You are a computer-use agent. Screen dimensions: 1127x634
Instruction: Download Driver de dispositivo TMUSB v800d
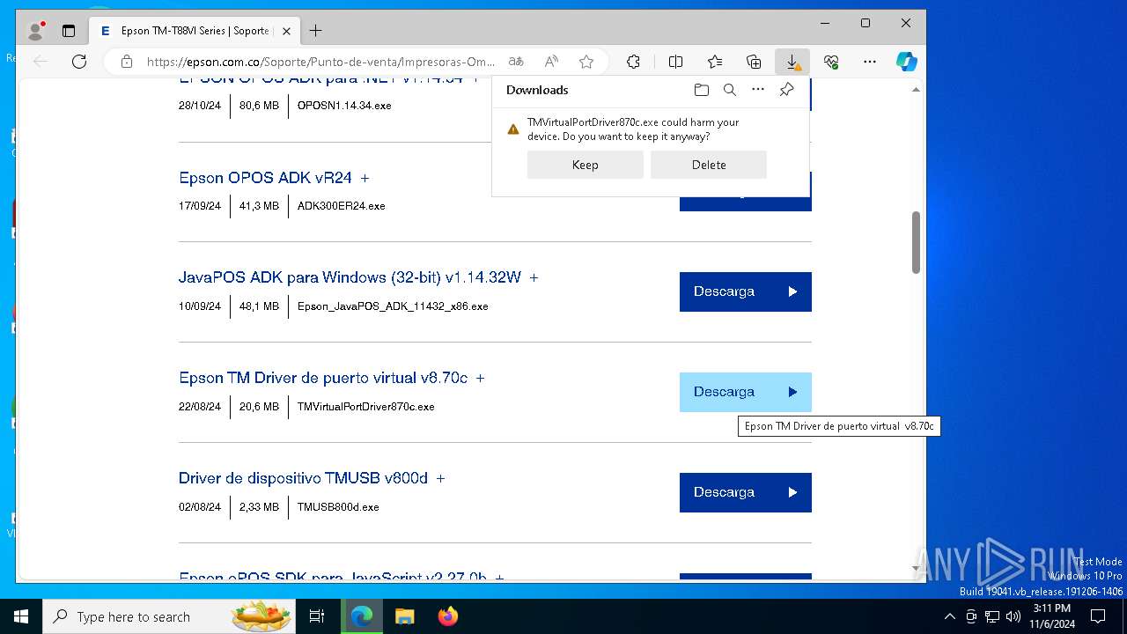coord(746,492)
